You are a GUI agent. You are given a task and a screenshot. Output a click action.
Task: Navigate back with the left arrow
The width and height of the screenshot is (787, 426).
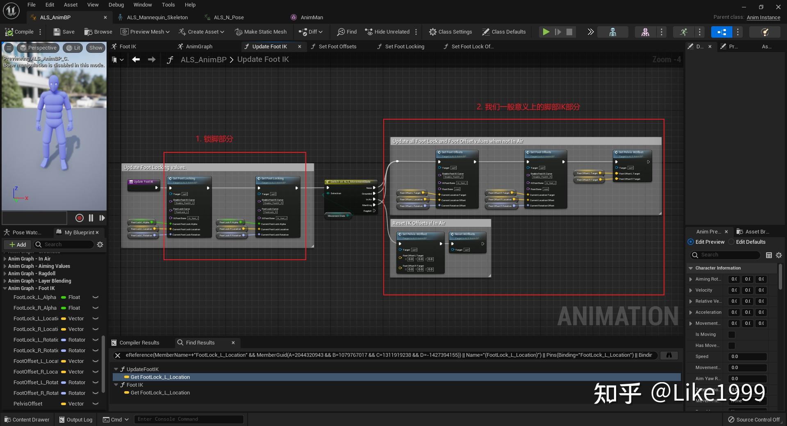pos(136,60)
